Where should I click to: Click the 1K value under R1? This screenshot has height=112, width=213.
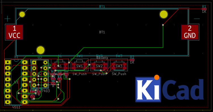point(204,12)
